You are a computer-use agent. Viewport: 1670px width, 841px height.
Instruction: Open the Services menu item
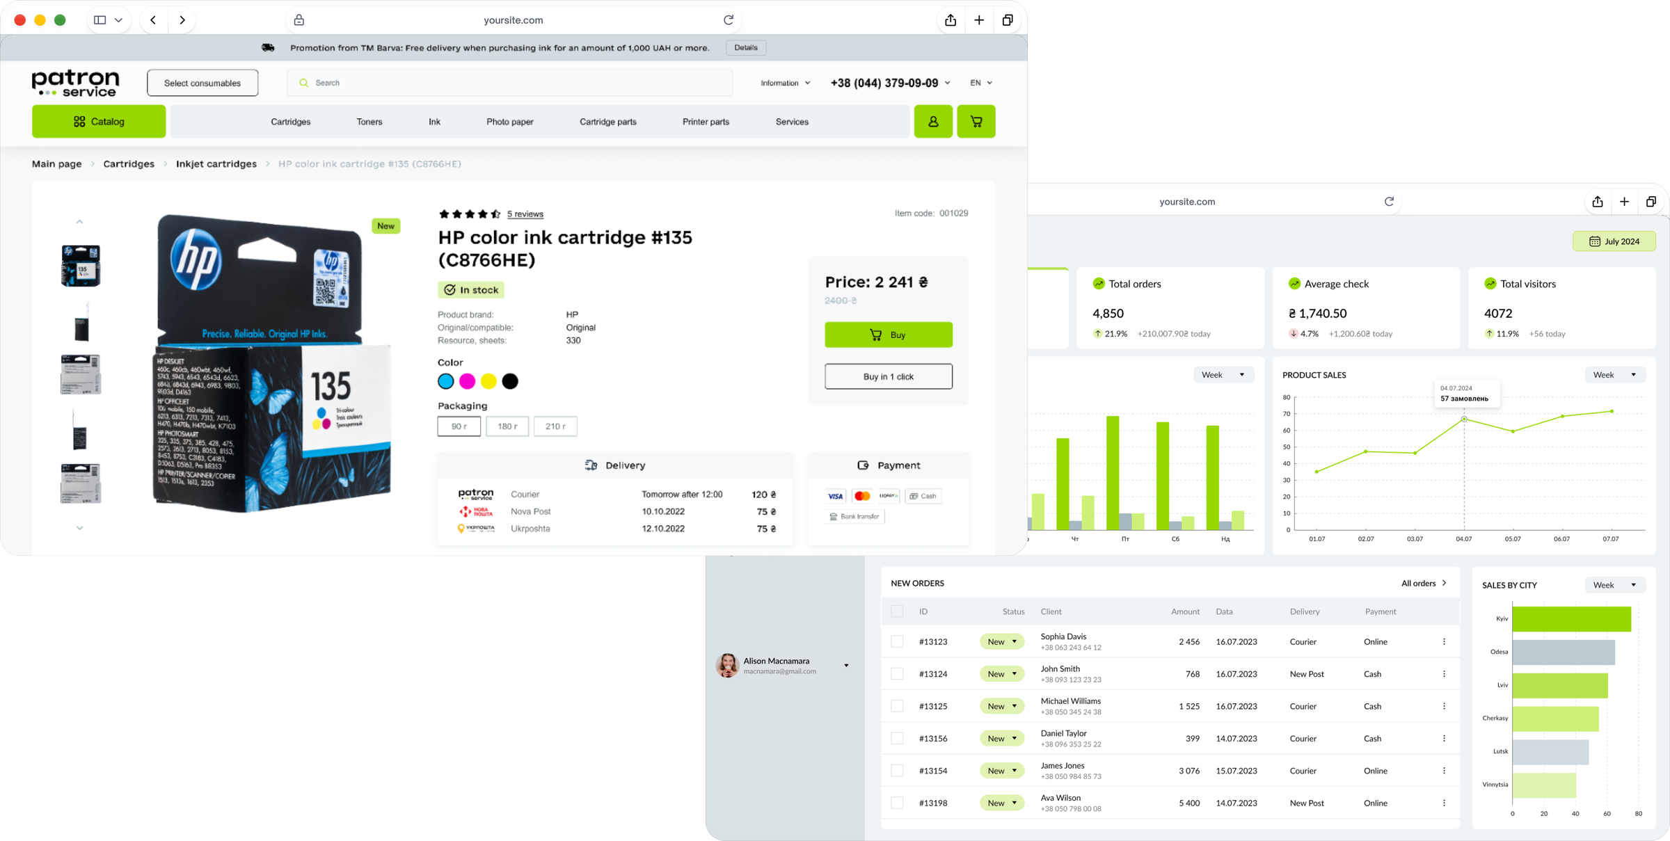pyautogui.click(x=792, y=122)
